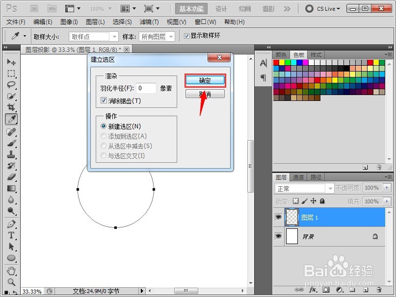This screenshot has width=396, height=297.
Task: Close the Make Selection dialog
Action: pos(219,57)
